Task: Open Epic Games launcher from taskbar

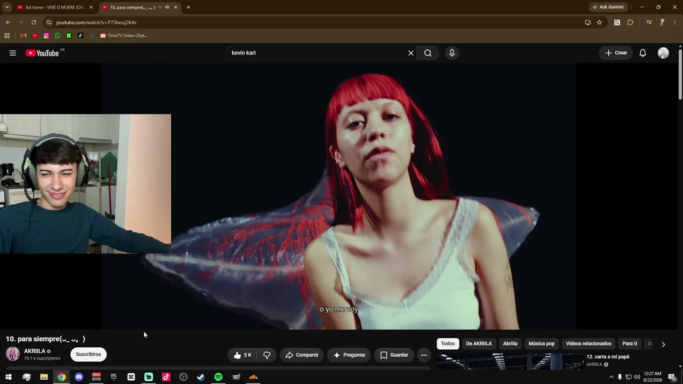Action: [114, 377]
